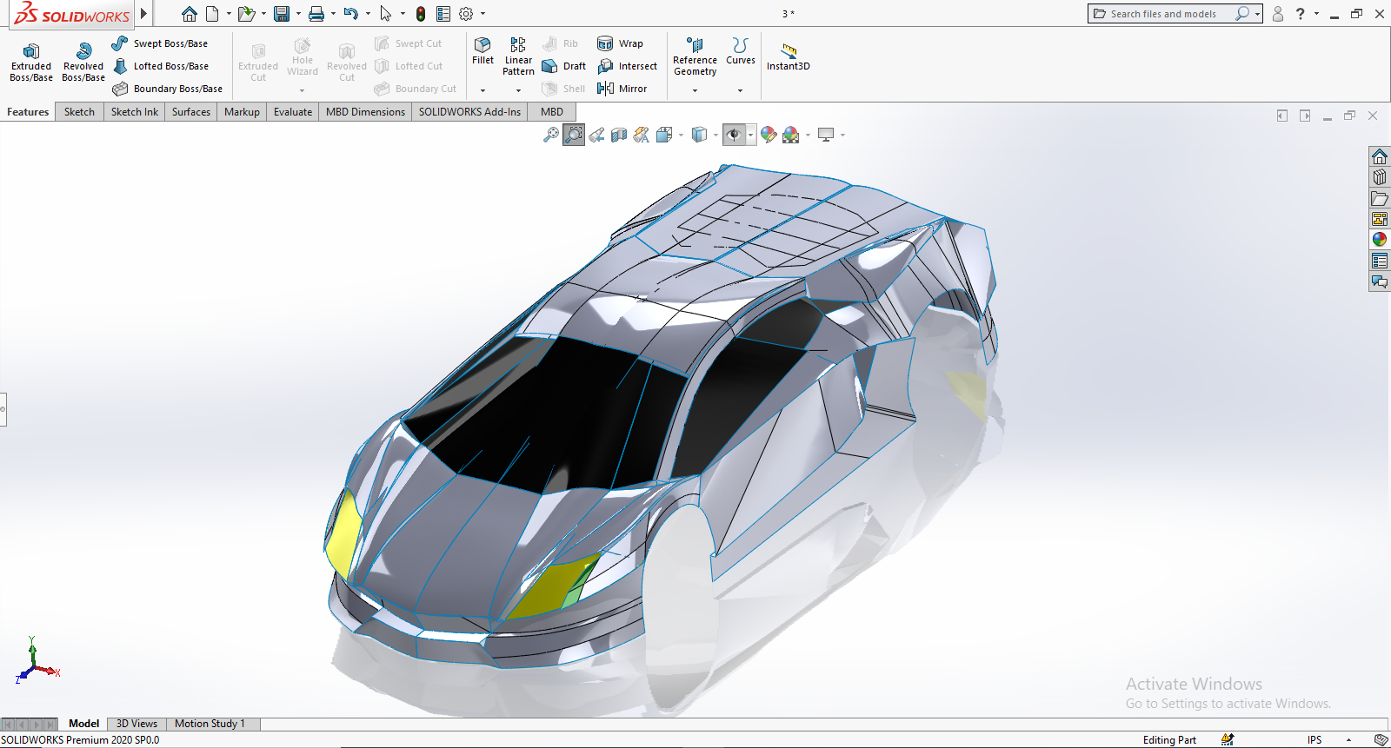Expand the New document dropdown arrow
This screenshot has width=1391, height=748.
229,14
